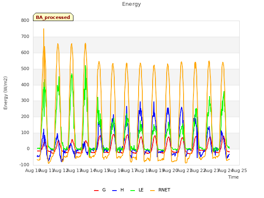Click the 300 y-axis tick label
The width and height of the screenshot is (264, 198).
(x=25, y=101)
